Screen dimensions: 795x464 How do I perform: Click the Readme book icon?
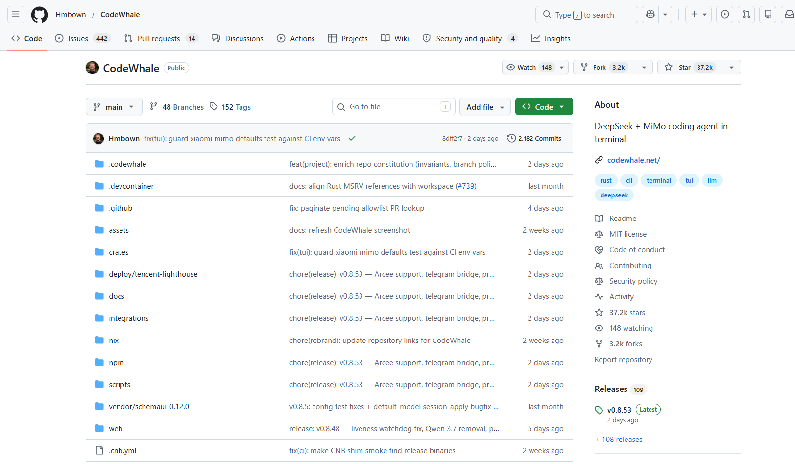[599, 219]
